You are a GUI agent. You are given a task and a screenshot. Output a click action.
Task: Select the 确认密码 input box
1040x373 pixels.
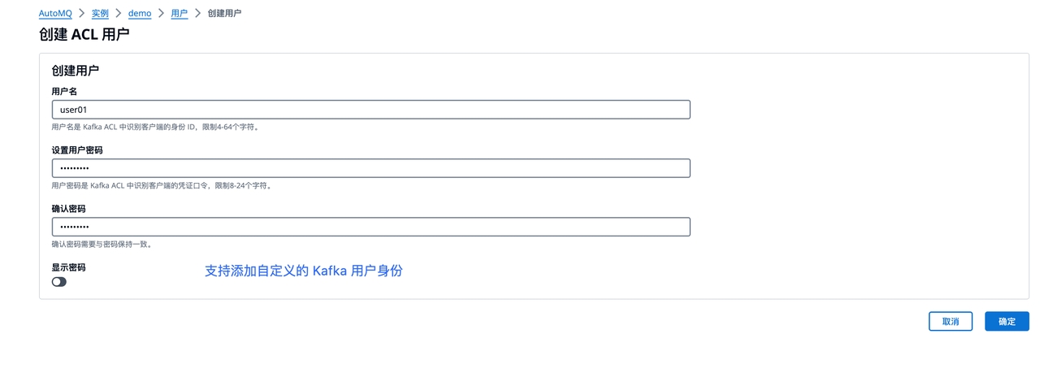click(x=370, y=227)
